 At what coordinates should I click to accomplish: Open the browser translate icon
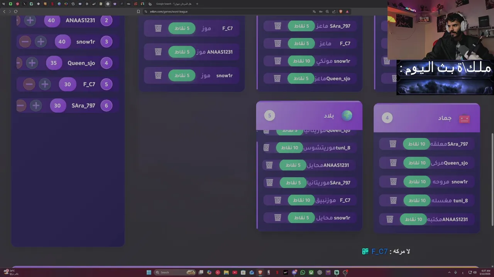(x=314, y=12)
